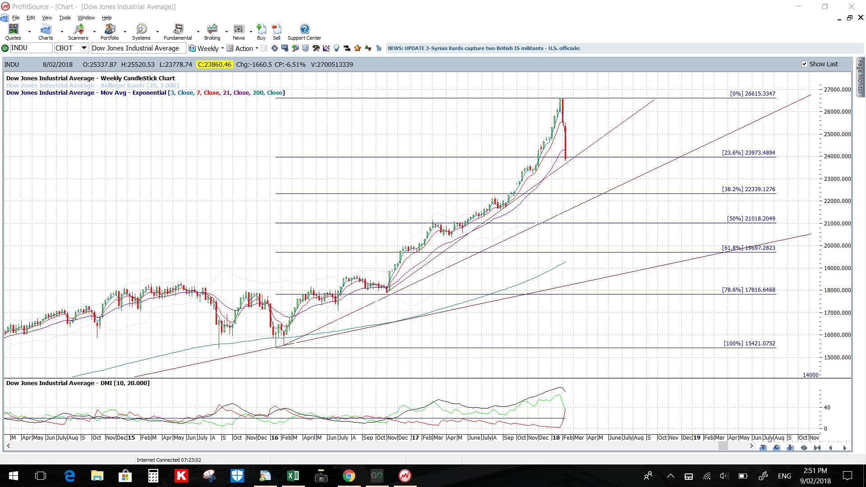
Task: Click the DMI indicator title label
Action: (78, 383)
